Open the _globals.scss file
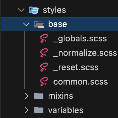 [80, 39]
